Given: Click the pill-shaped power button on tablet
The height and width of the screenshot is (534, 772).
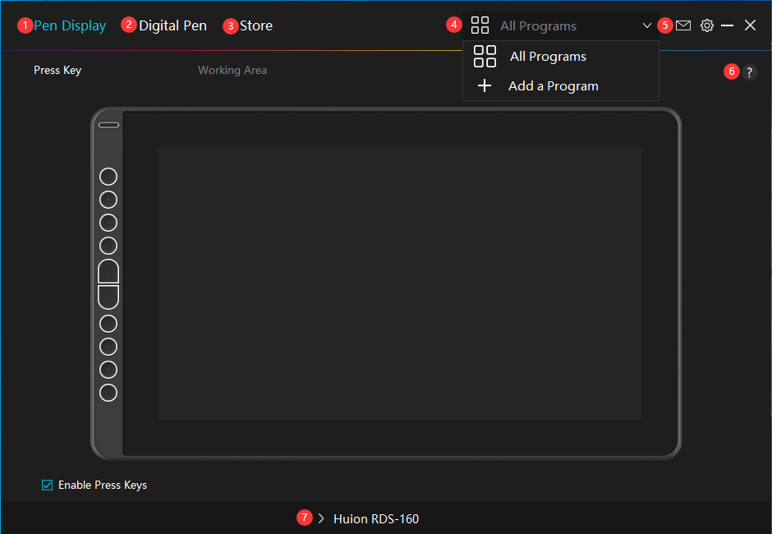Looking at the screenshot, I should (108, 125).
